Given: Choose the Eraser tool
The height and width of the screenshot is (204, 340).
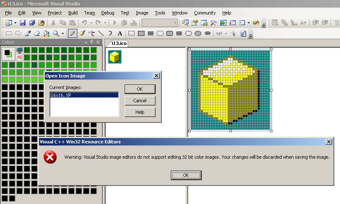Looking at the screenshot, I should [37, 33].
